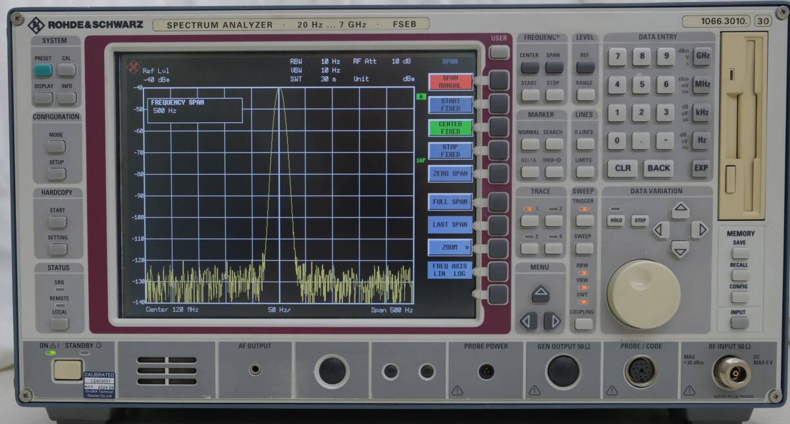Push the CLR key

(x=623, y=168)
